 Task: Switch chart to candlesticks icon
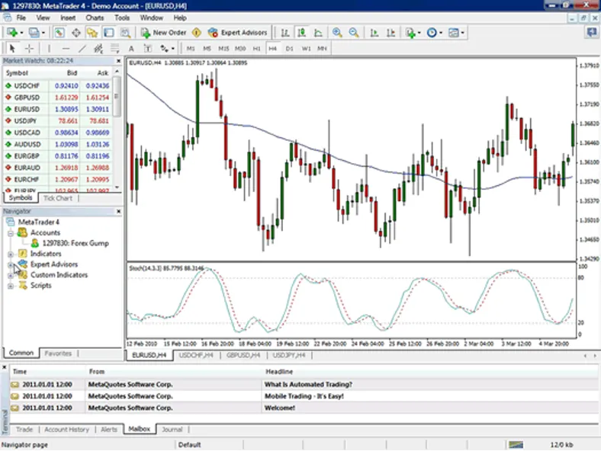coord(302,33)
